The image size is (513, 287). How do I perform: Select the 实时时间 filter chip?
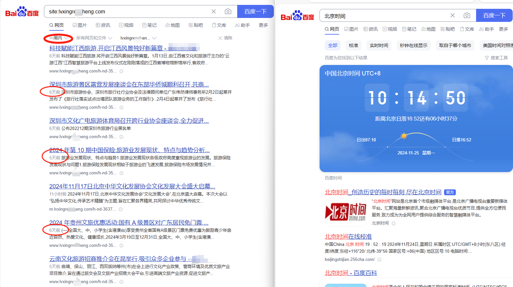coord(379,45)
